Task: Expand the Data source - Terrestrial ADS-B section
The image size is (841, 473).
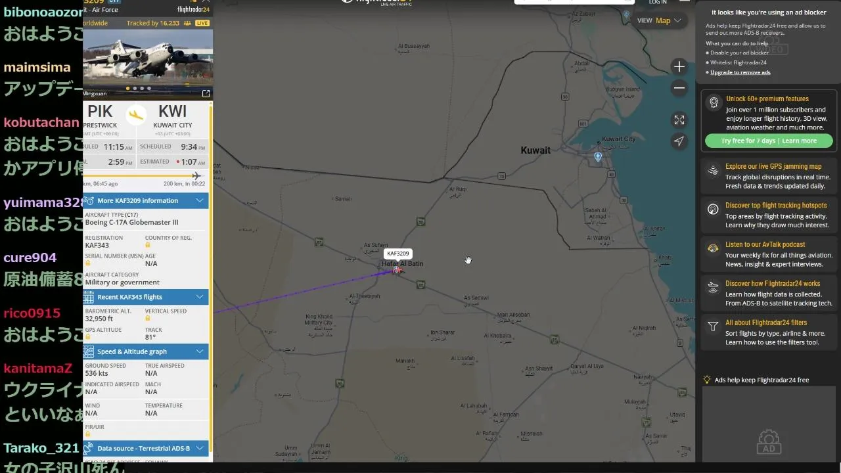Action: point(146,448)
